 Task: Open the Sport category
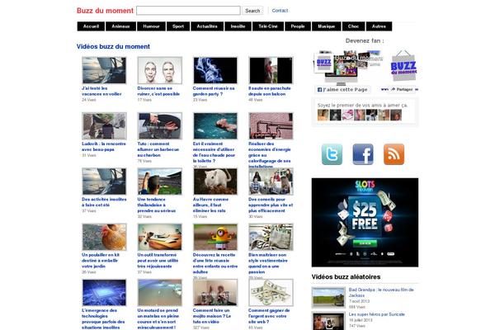pyautogui.click(x=178, y=26)
